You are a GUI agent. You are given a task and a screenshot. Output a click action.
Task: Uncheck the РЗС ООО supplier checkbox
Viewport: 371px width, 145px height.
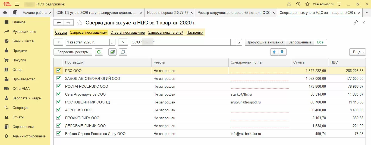point(58,71)
